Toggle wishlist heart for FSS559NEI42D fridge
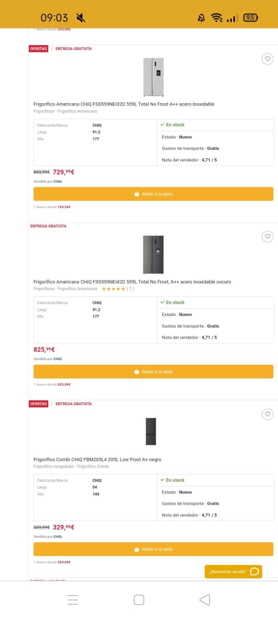 (x=267, y=236)
